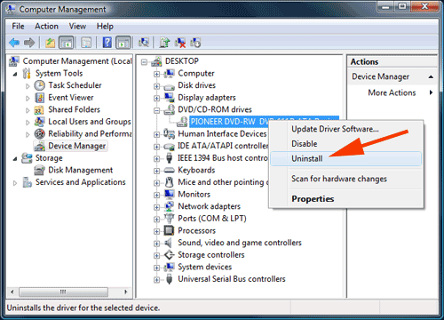Collapse the Device Manager section in Actions pane

[x=431, y=76]
